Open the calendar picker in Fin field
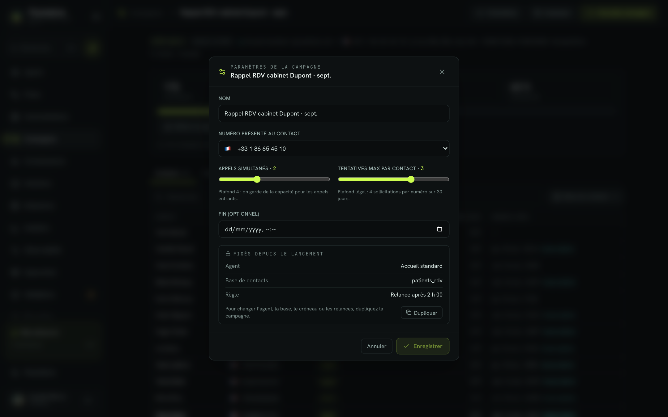The height and width of the screenshot is (417, 668). point(439,229)
